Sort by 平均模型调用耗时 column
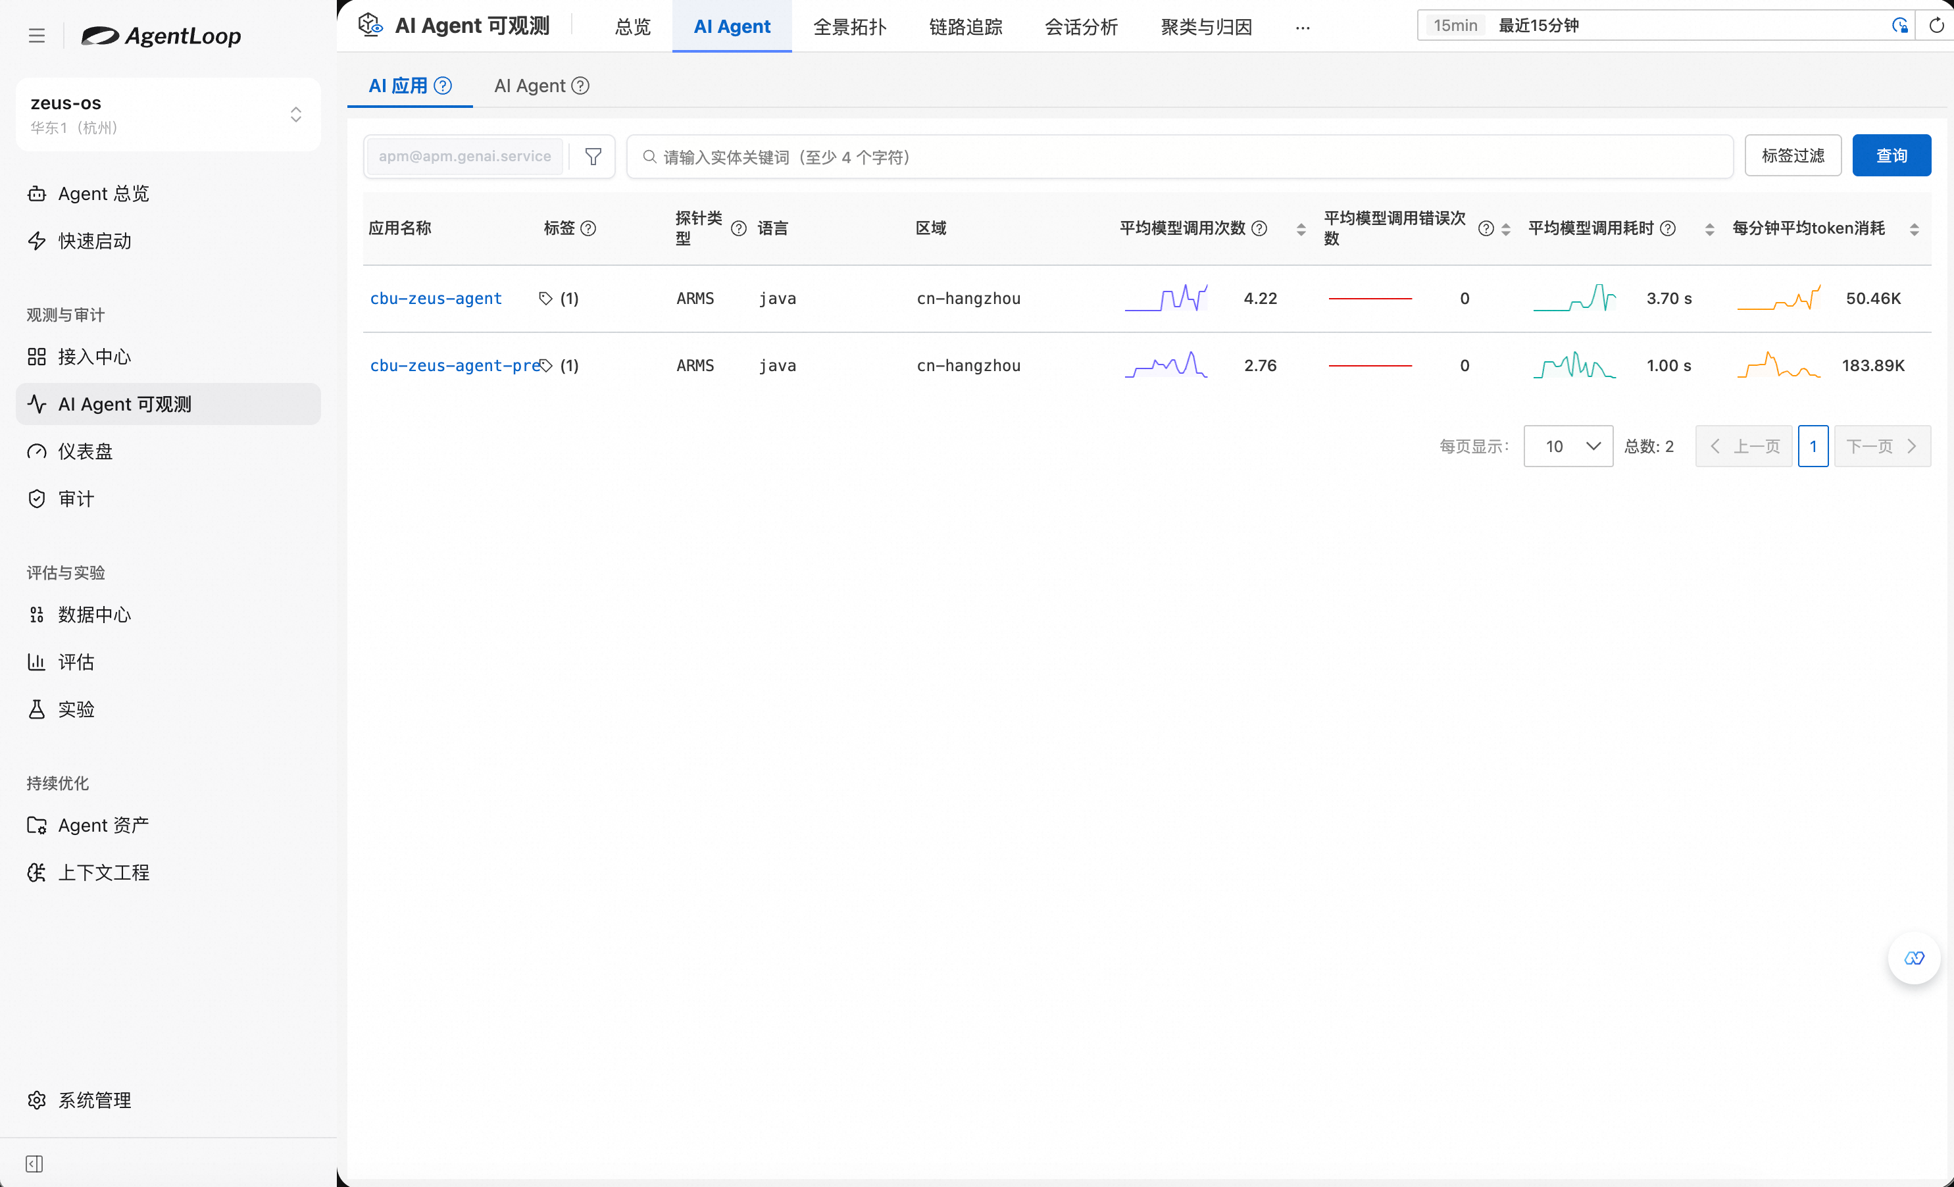Image resolution: width=1954 pixels, height=1187 pixels. 1709,229
